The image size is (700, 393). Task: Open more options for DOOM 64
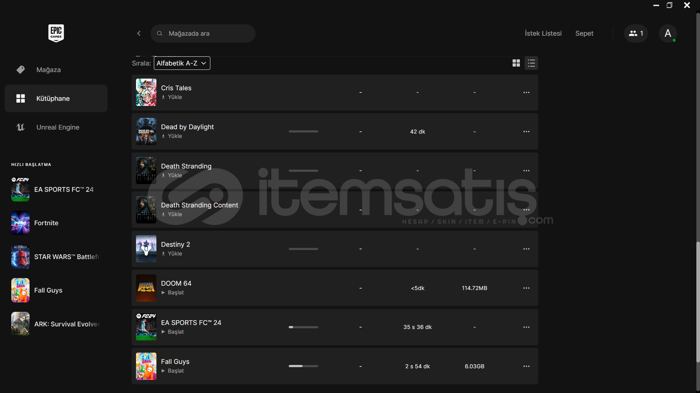[x=526, y=288]
